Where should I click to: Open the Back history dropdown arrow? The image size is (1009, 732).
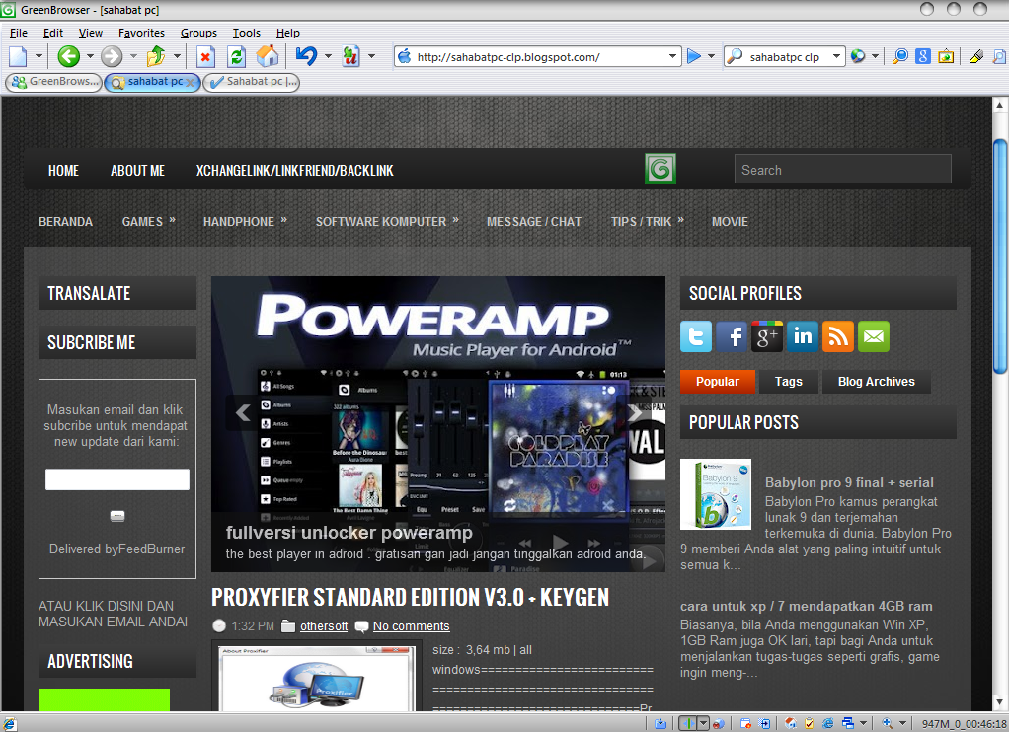[x=90, y=56]
